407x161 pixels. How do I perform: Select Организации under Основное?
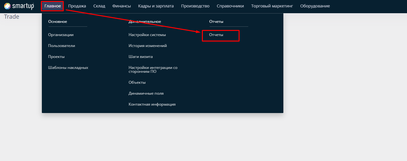point(61,35)
